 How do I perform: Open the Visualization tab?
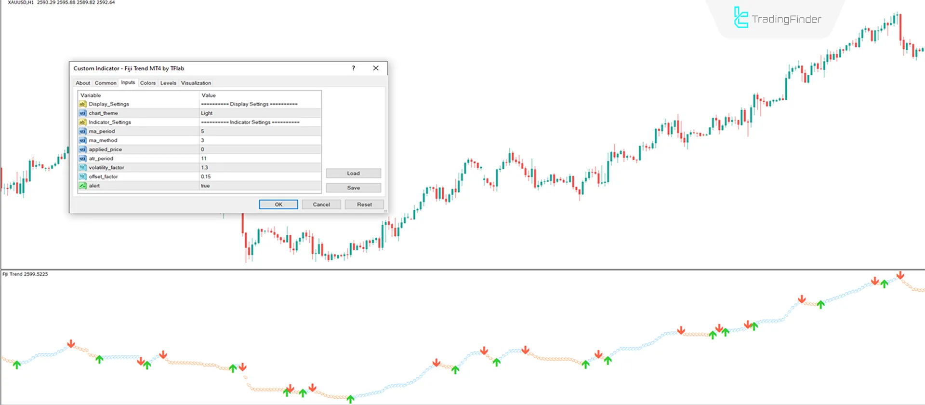(196, 83)
